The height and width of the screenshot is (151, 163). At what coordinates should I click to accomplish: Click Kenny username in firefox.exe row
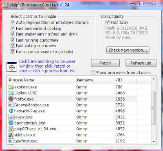pos(81,99)
